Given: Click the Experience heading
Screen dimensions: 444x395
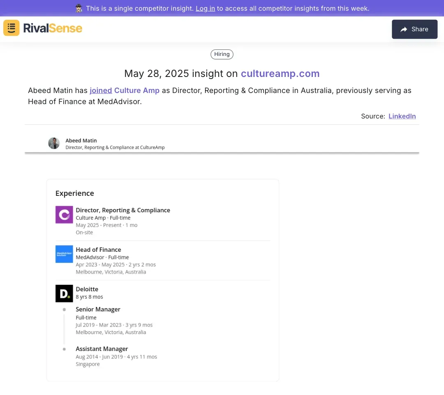Looking at the screenshot, I should (x=75, y=193).
